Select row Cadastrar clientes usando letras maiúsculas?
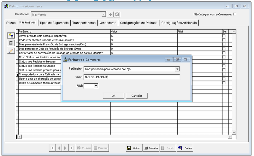Screen dimensions: 254x156 (124, 40)
